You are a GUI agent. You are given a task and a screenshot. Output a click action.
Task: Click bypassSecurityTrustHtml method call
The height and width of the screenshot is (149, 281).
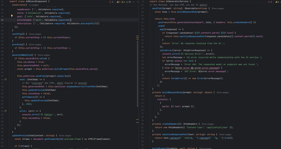(81, 87)
